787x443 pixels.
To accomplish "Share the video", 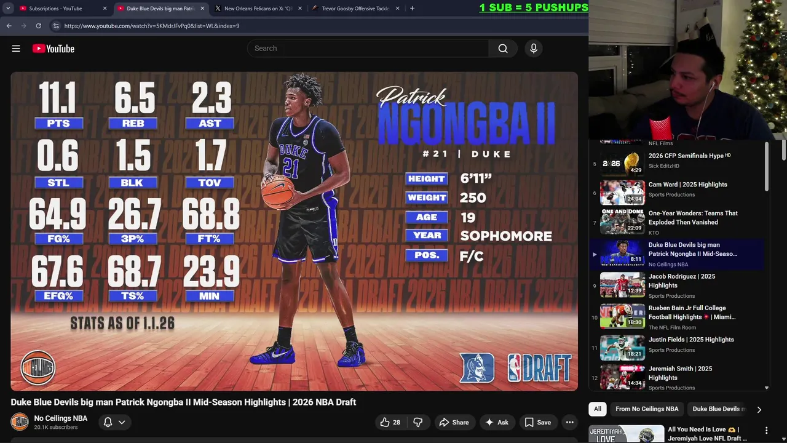I will [x=454, y=422].
